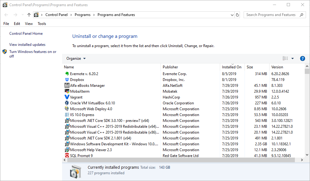Click the Programs breadcrumb
The width and height of the screenshot is (310, 181).
[x=82, y=15]
